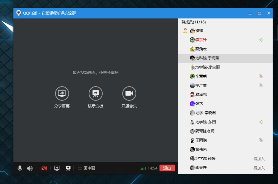The image size is (278, 184).
Task: Open the whiteboard demo (演示白板) circle icon
Action: [x=96, y=93]
